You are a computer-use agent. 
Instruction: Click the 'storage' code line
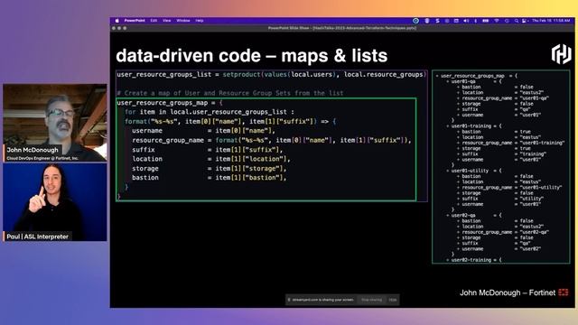click(209, 169)
